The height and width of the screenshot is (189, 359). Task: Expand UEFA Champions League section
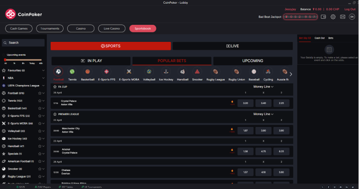pyautogui.click(x=43, y=86)
